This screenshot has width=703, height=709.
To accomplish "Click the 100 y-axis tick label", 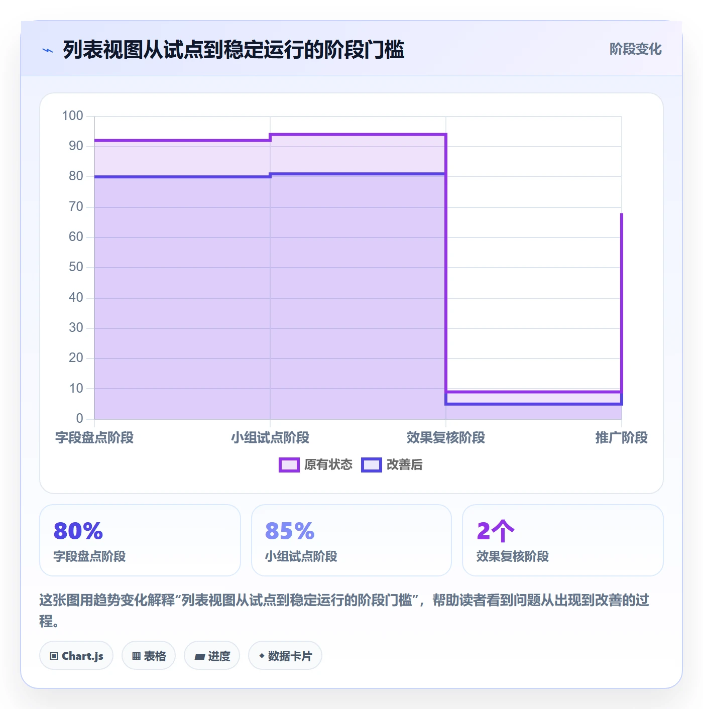I will [72, 116].
